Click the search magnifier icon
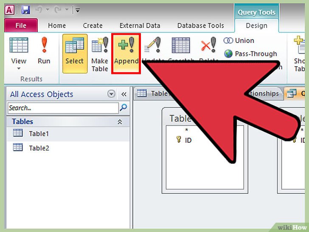This screenshot has width=309, height=232. (x=124, y=108)
